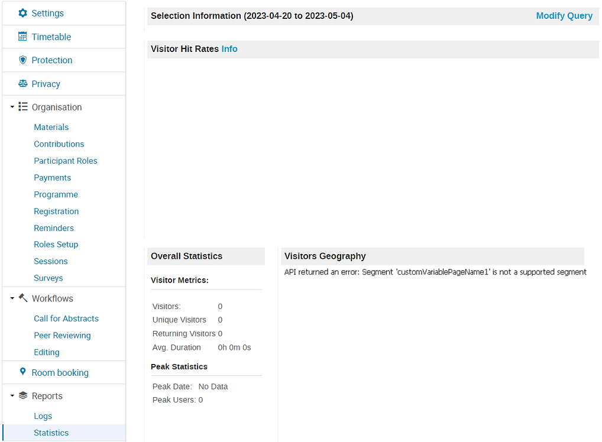
Task: Click the Unique Visitors row
Action: (x=187, y=320)
